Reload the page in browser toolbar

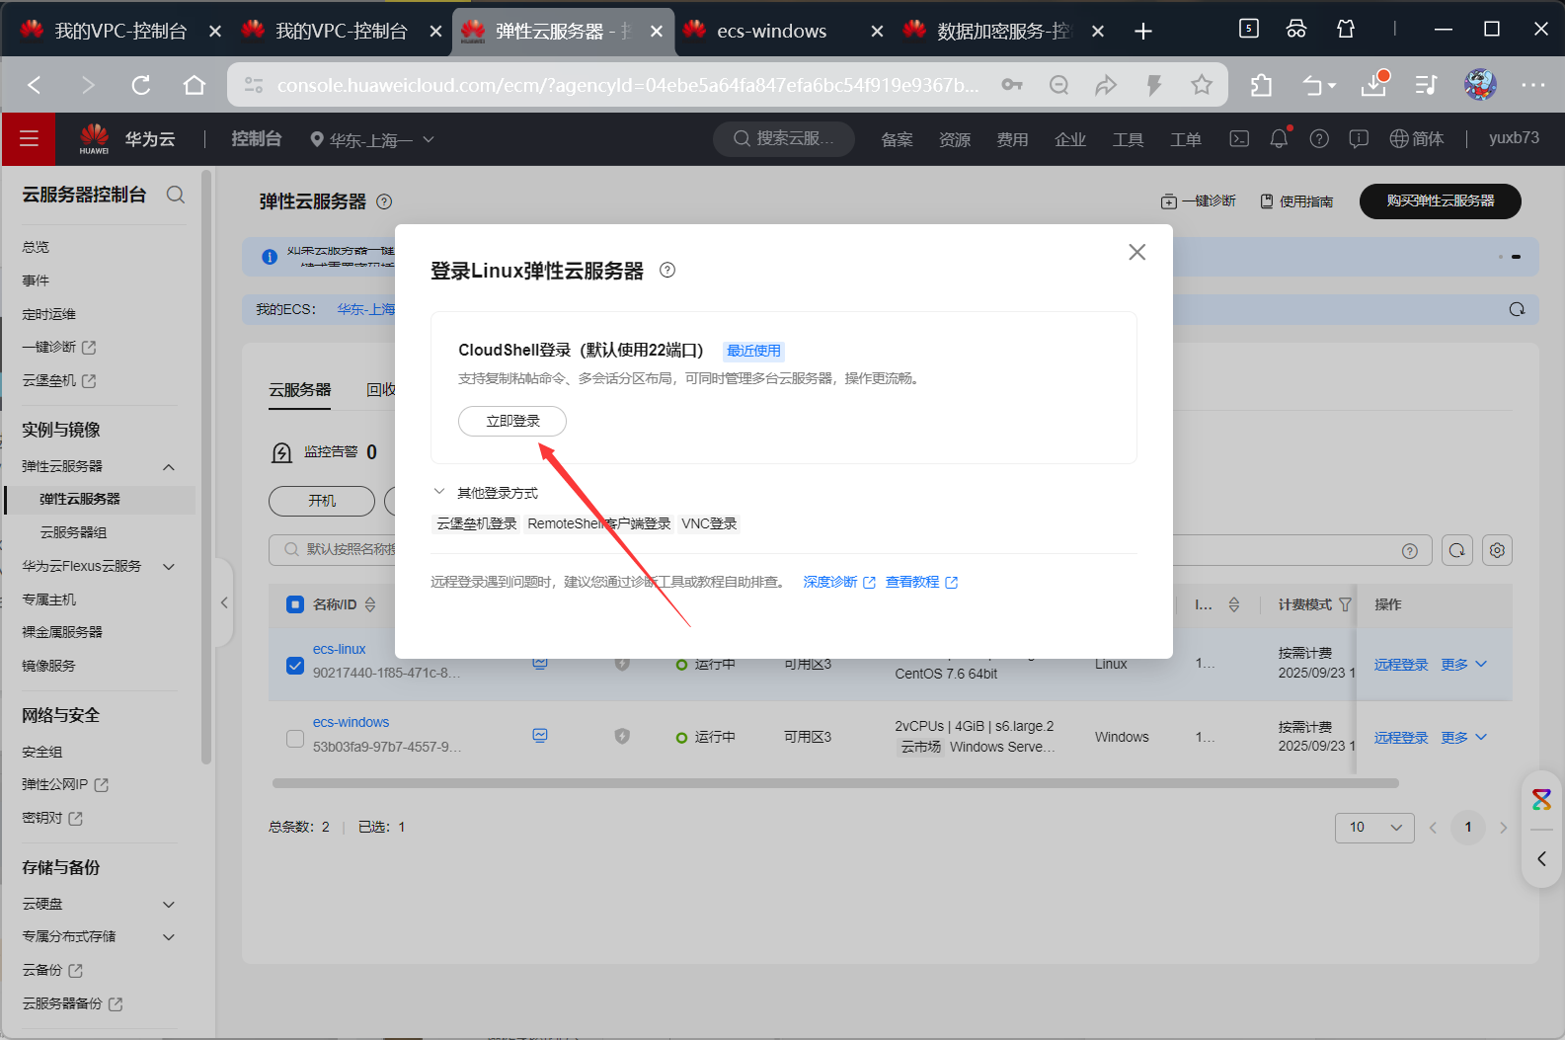point(141,85)
